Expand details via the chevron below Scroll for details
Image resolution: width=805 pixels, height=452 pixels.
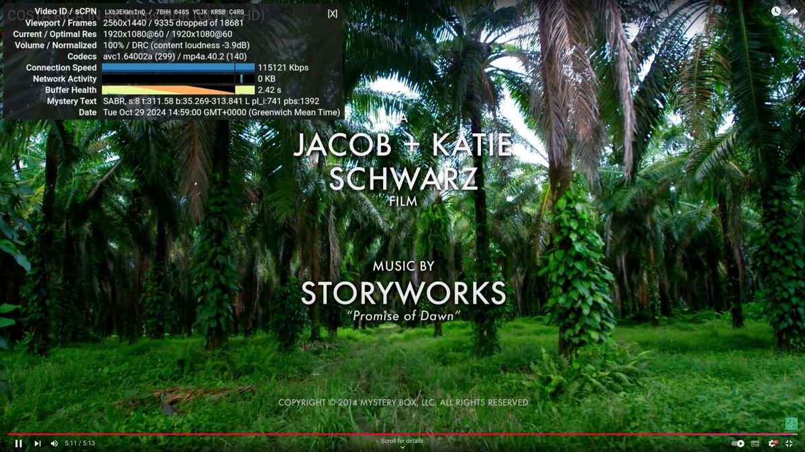click(402, 448)
